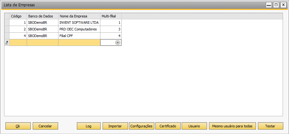Open the Log button
The image size is (289, 134).
point(89,126)
